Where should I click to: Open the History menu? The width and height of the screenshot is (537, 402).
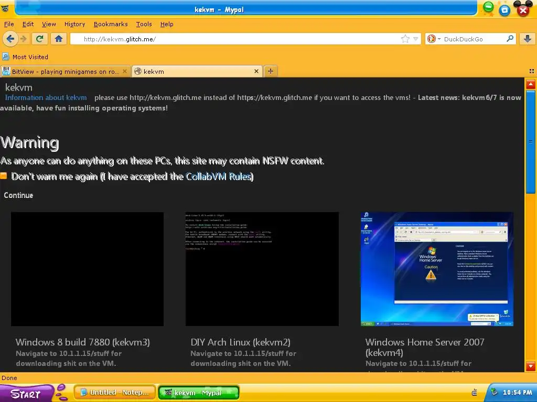point(74,24)
